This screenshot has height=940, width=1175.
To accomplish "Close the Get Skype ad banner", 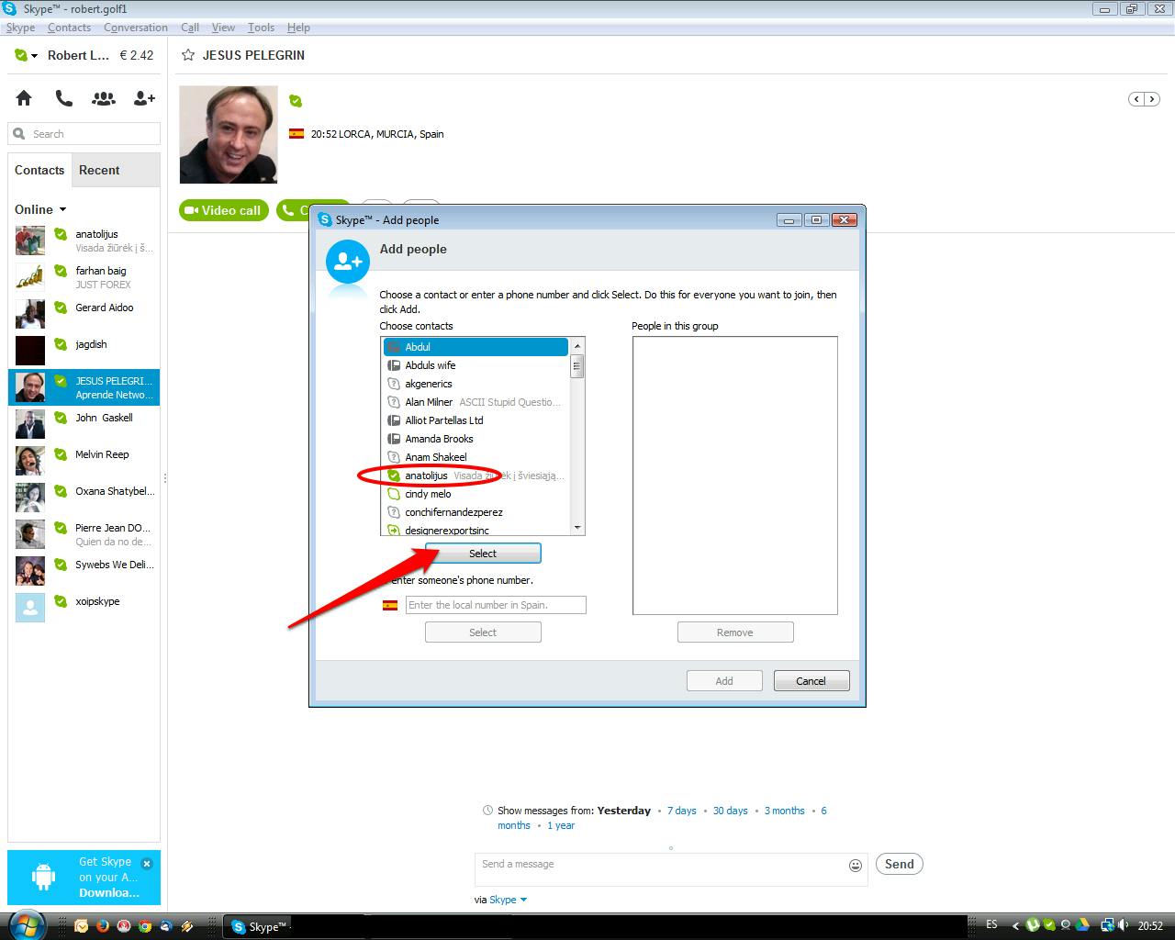I will 147,864.
